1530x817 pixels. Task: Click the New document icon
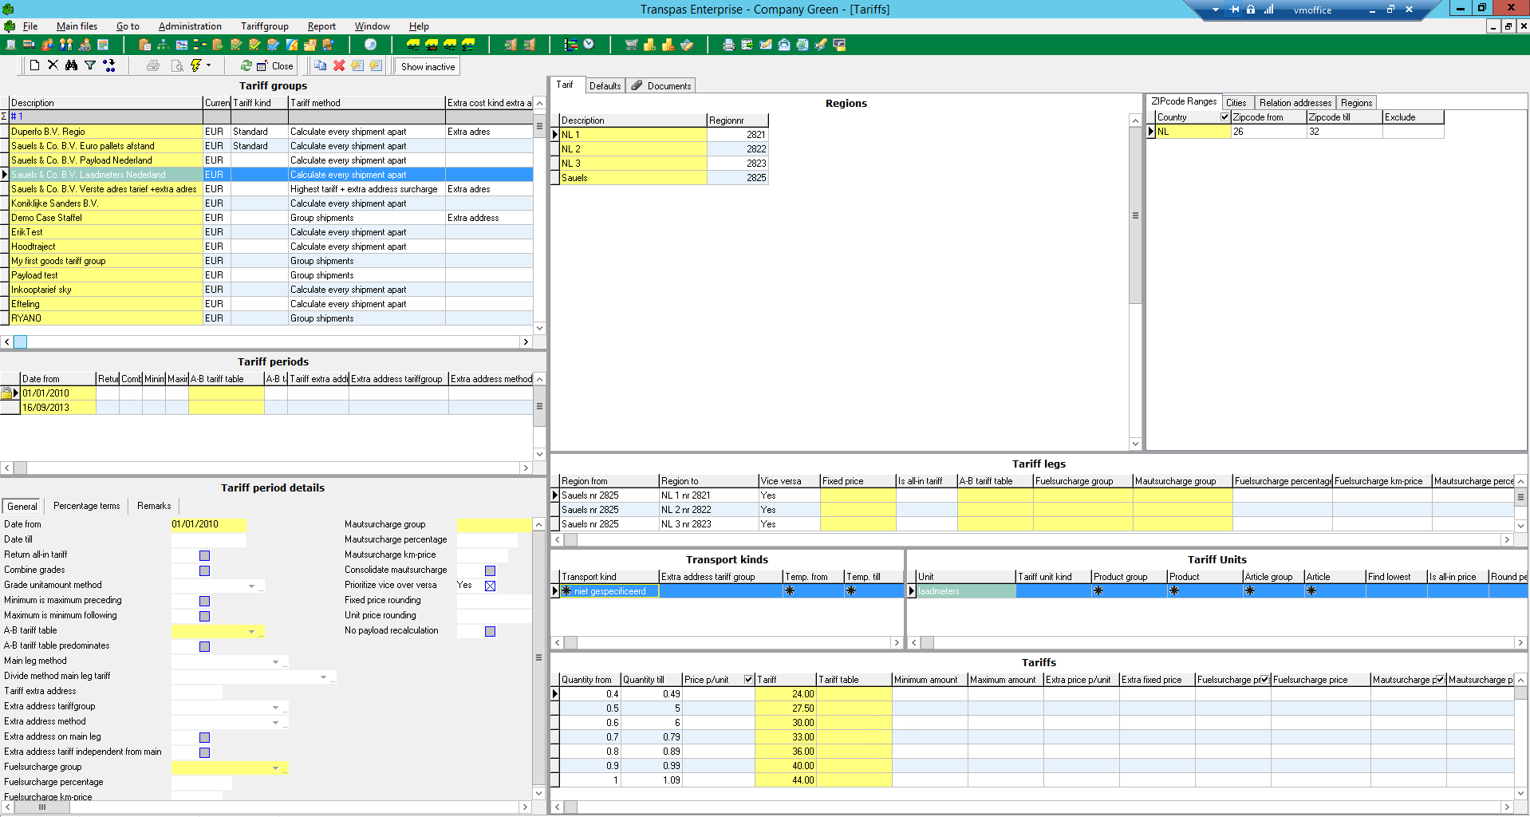tap(34, 65)
